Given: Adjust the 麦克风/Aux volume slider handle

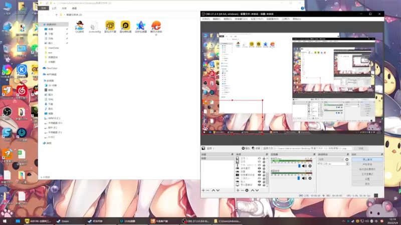Looking at the screenshot, I should pos(299,166).
